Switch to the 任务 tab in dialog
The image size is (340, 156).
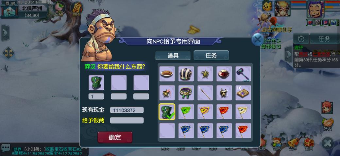click(x=211, y=55)
